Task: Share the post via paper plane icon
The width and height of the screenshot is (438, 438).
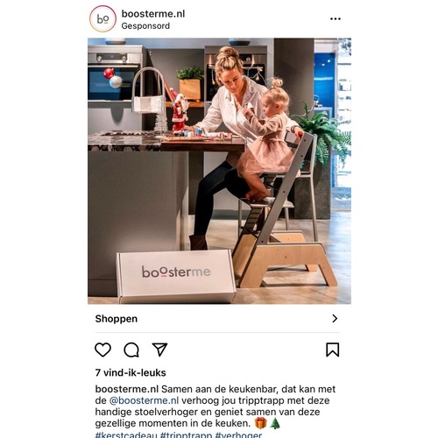Action: coord(159,350)
